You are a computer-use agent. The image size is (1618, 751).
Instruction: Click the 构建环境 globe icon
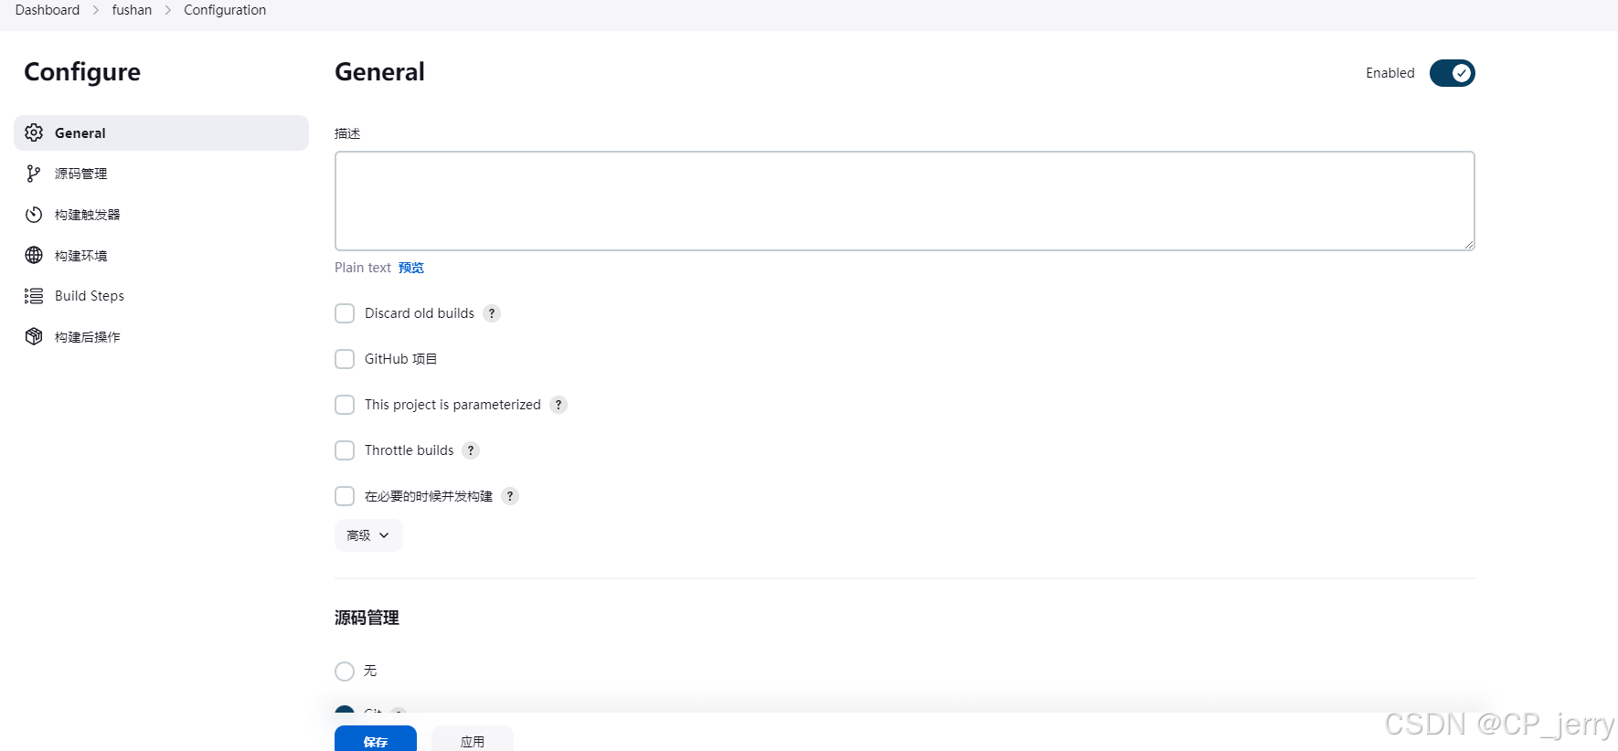click(34, 255)
